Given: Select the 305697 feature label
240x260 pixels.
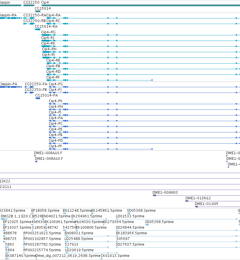Looking at the screenshot, I should pyautogui.click(x=123, y=239).
